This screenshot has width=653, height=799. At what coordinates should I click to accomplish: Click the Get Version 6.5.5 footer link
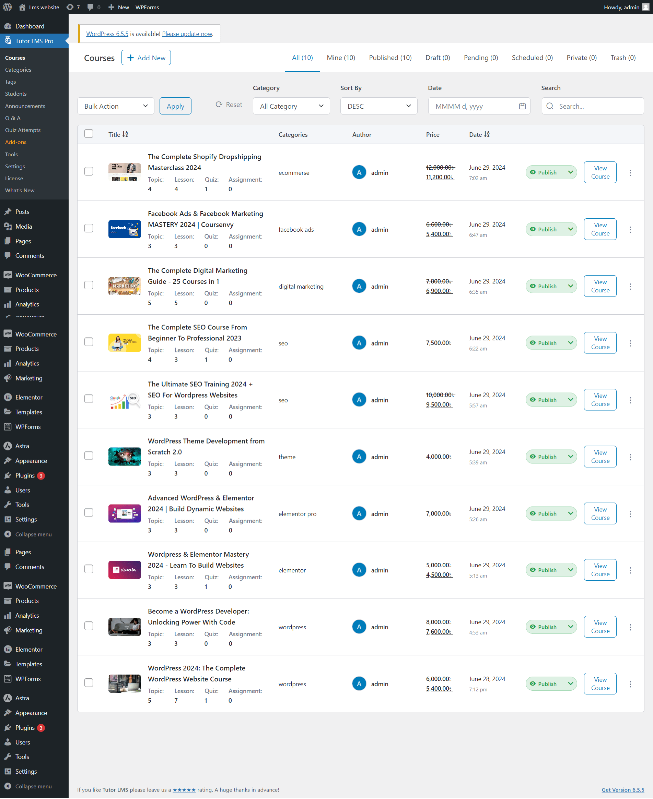tap(622, 790)
